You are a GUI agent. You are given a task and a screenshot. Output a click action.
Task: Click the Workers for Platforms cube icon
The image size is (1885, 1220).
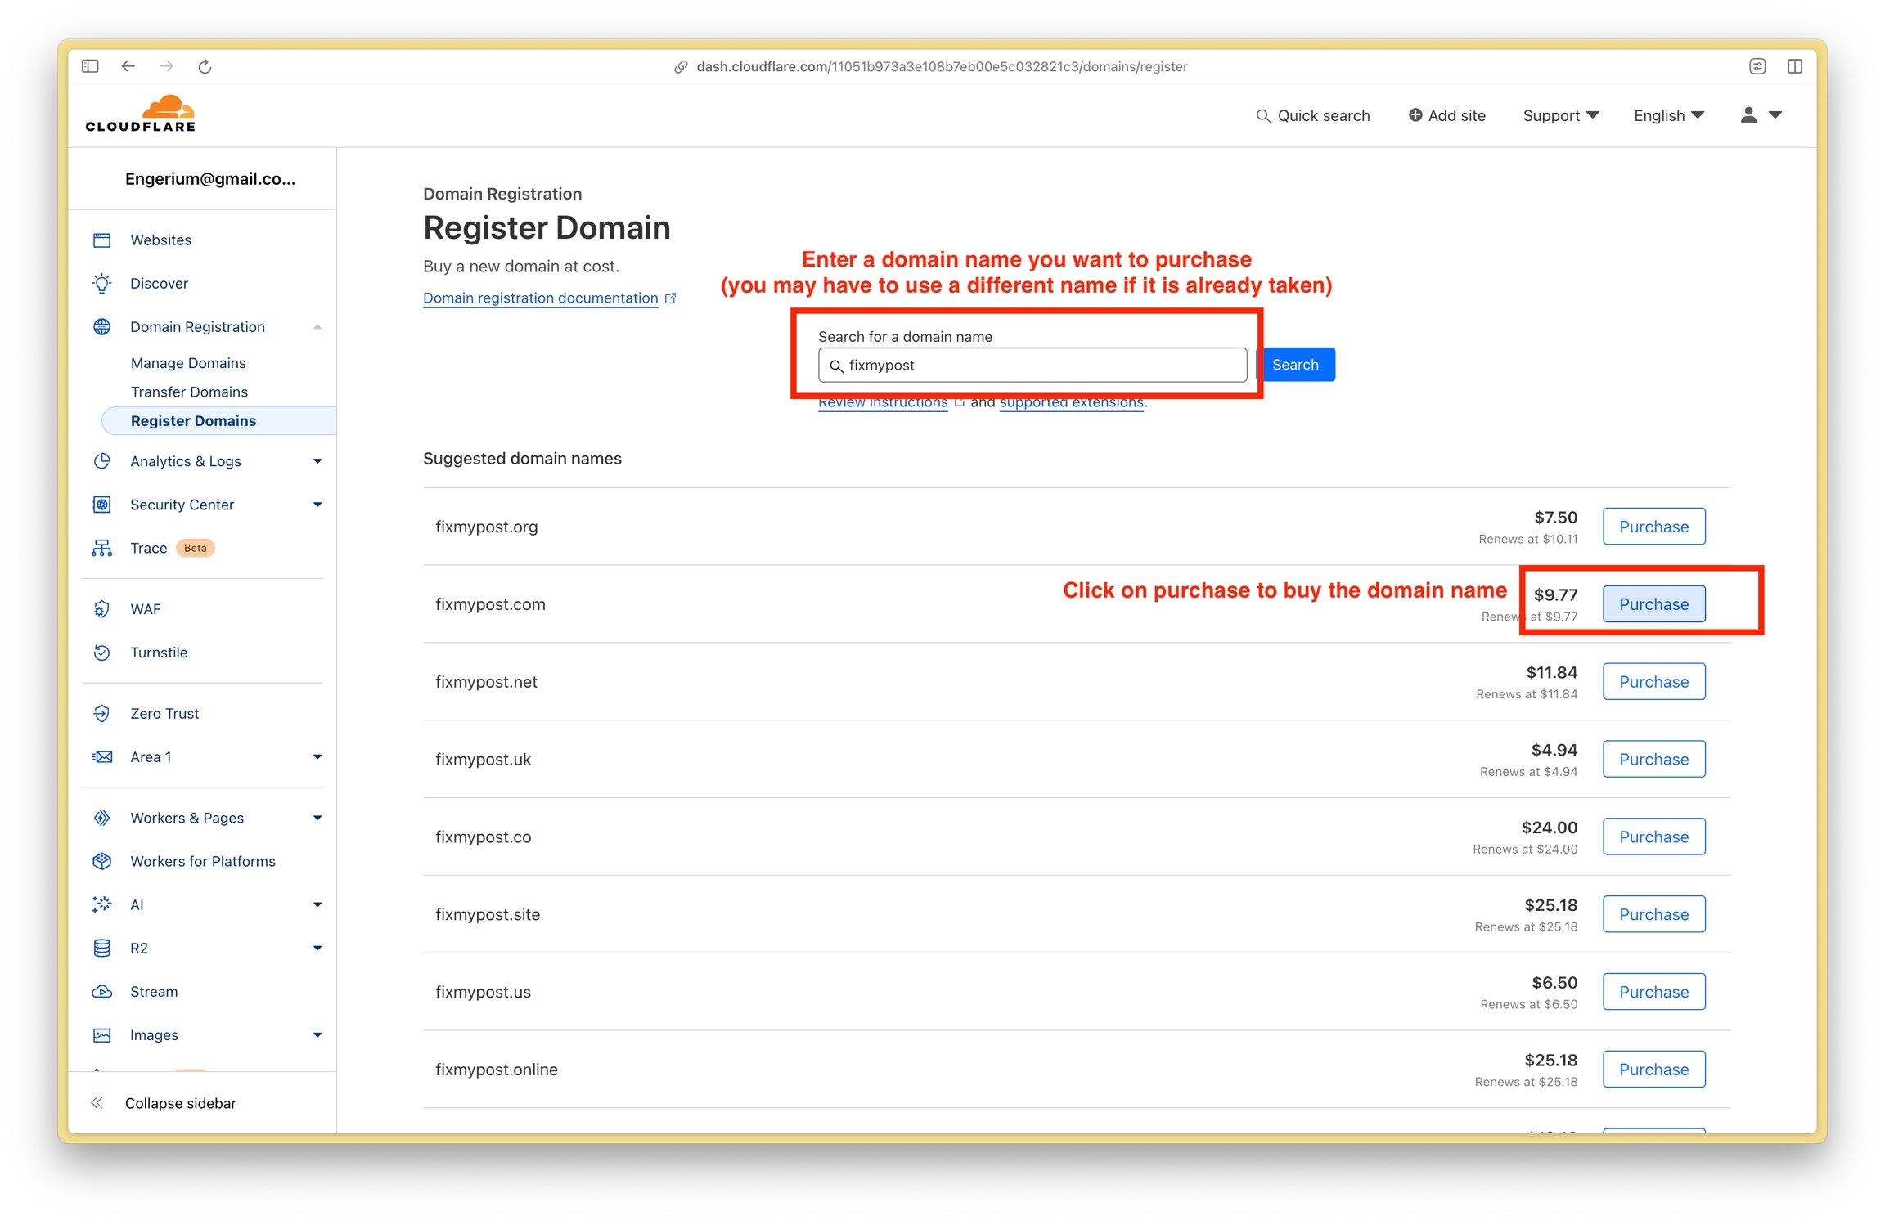101,861
